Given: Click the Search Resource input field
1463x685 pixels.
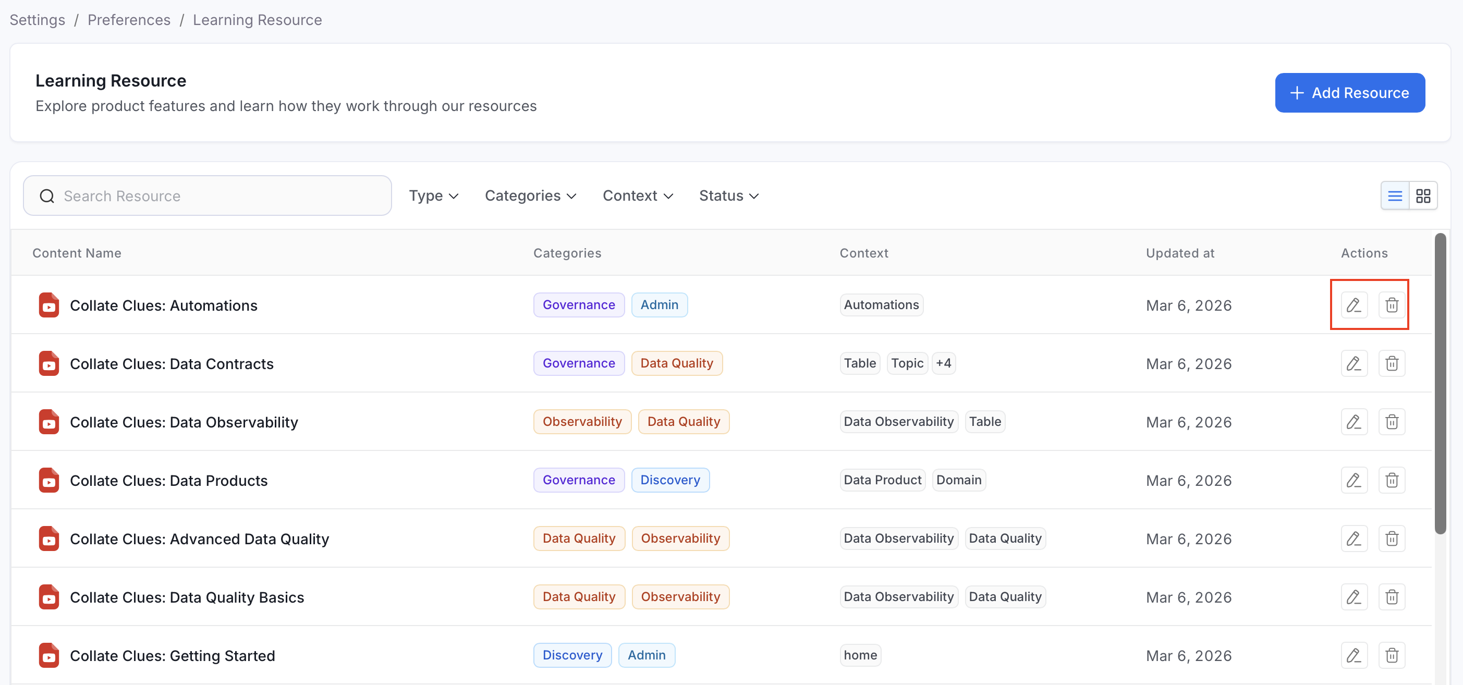Looking at the screenshot, I should (x=208, y=196).
